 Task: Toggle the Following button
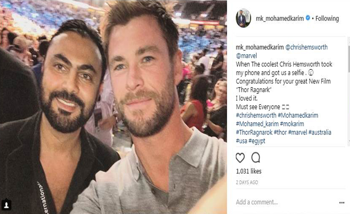click(x=327, y=19)
